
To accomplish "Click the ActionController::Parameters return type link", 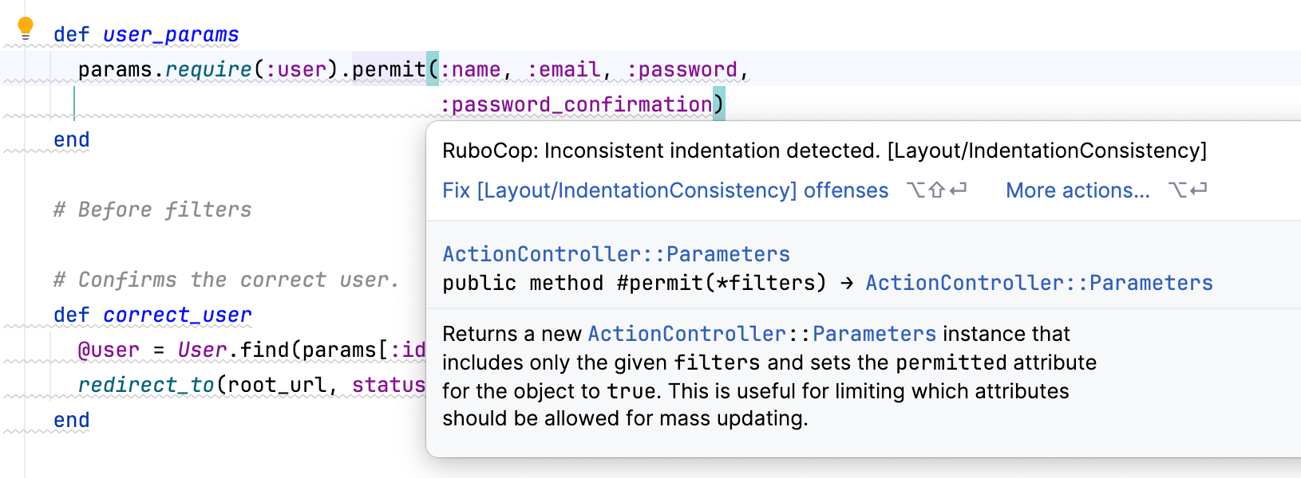I will coord(1039,283).
